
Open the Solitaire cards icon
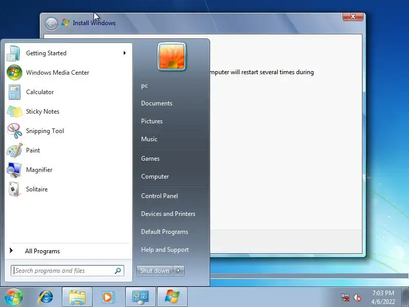tap(14, 189)
